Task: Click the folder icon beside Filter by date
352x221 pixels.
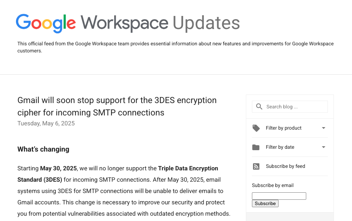Action: (256, 147)
